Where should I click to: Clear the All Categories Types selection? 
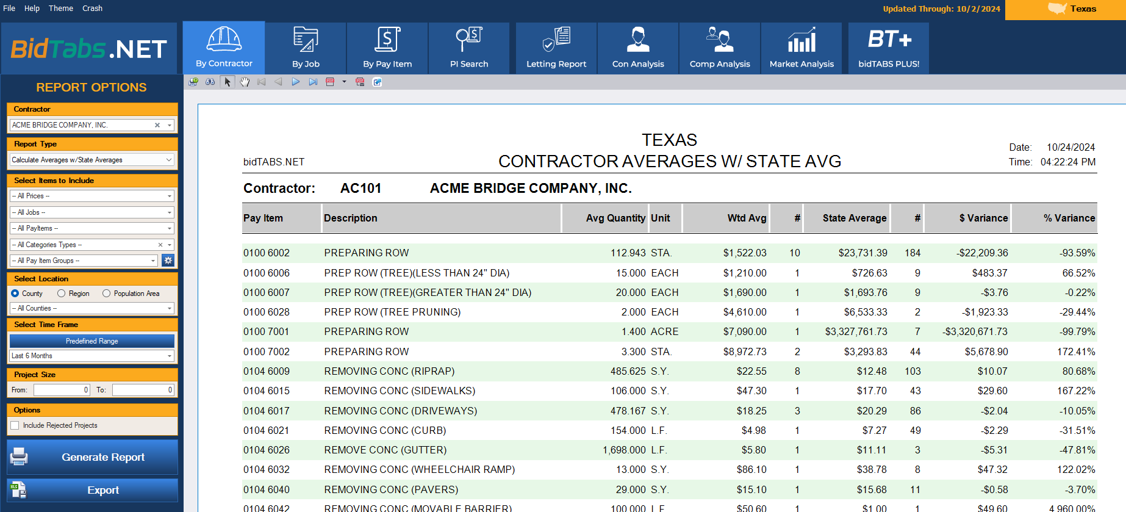pos(160,245)
